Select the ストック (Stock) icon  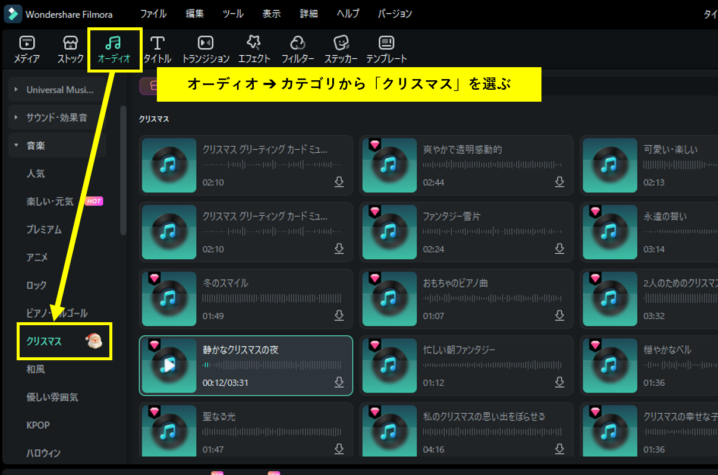pos(70,43)
